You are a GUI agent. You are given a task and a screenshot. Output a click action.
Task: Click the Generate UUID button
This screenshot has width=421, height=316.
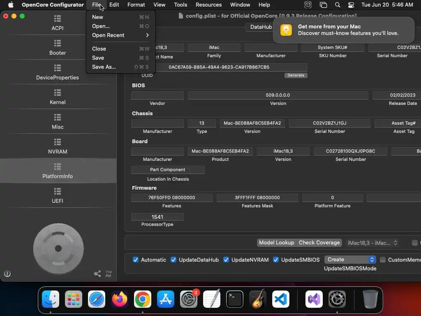click(296, 75)
